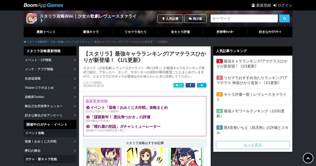Expand 好きな舞台少女アンケート chevron

[75, 115]
